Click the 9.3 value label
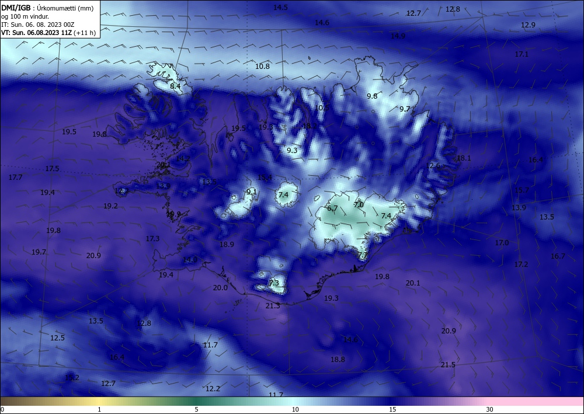584x414 pixels. pyautogui.click(x=292, y=151)
